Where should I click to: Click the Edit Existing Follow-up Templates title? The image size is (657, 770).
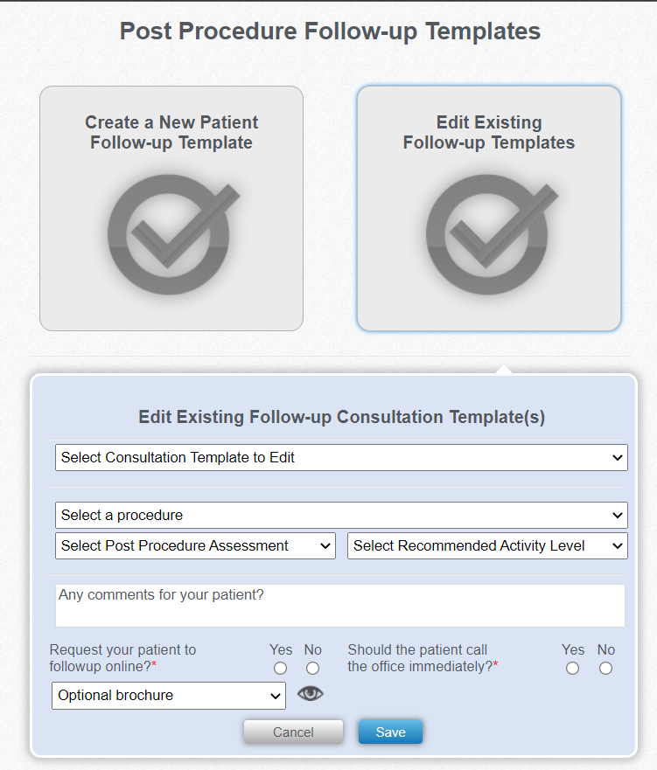pos(489,133)
